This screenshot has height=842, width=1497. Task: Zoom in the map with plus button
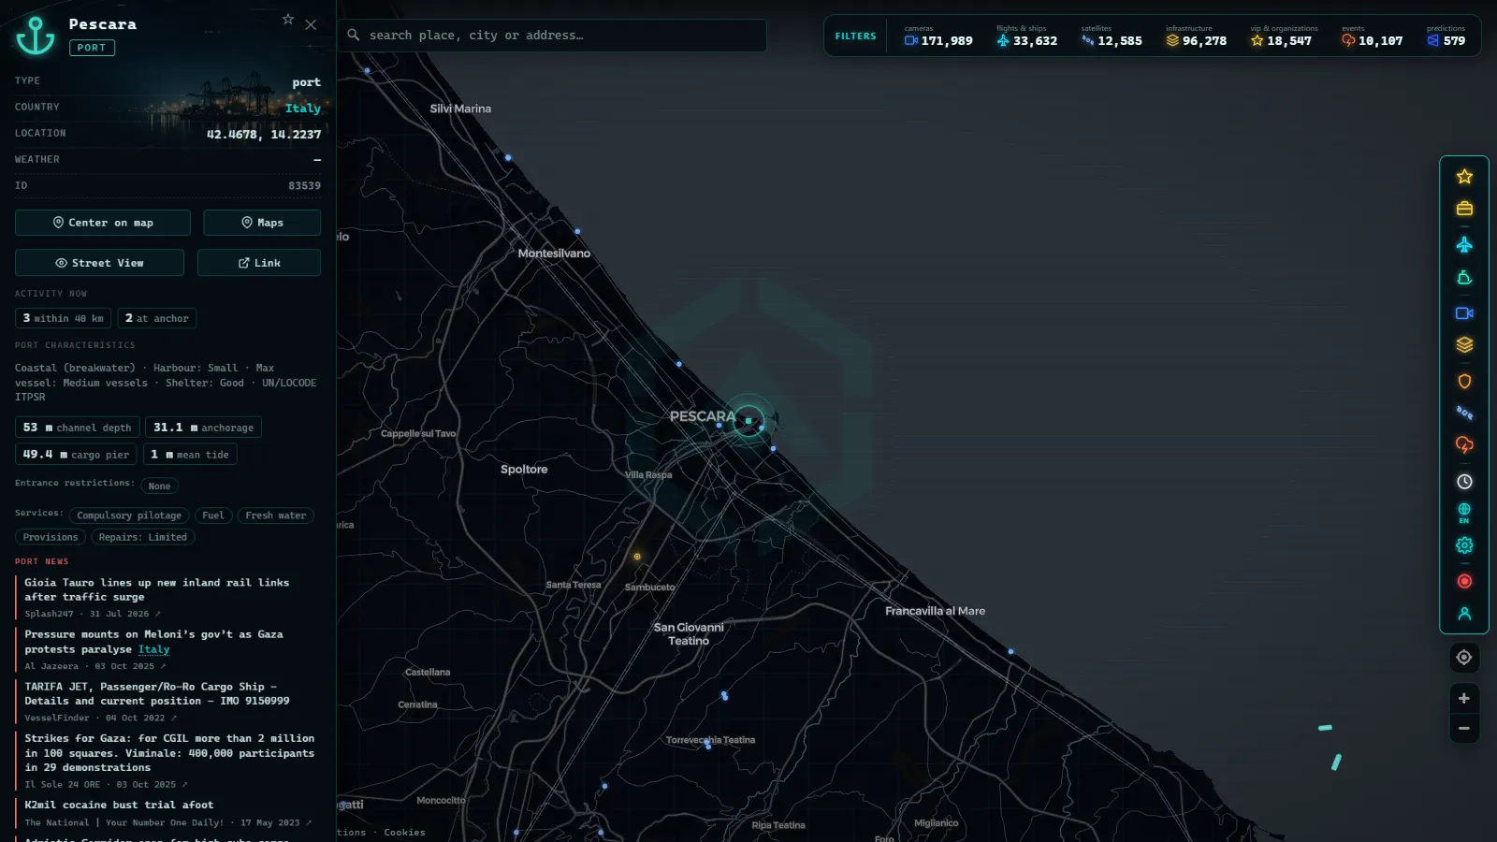coord(1464,699)
